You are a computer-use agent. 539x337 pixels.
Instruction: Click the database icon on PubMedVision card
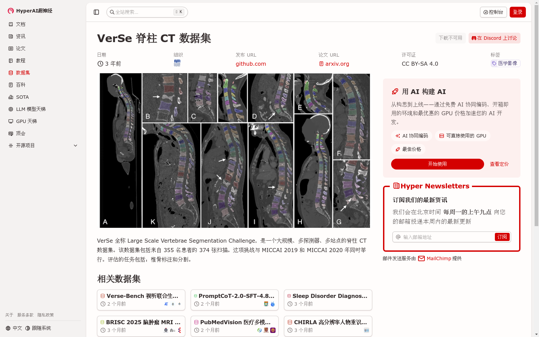pyautogui.click(x=196, y=322)
